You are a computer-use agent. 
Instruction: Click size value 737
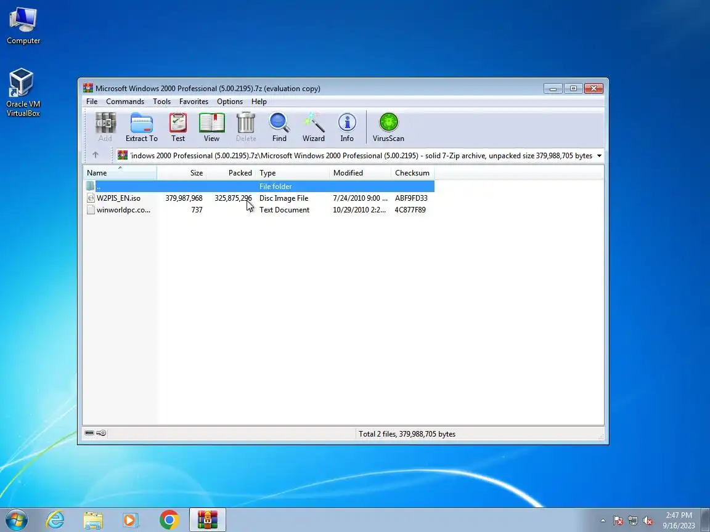pyautogui.click(x=197, y=210)
